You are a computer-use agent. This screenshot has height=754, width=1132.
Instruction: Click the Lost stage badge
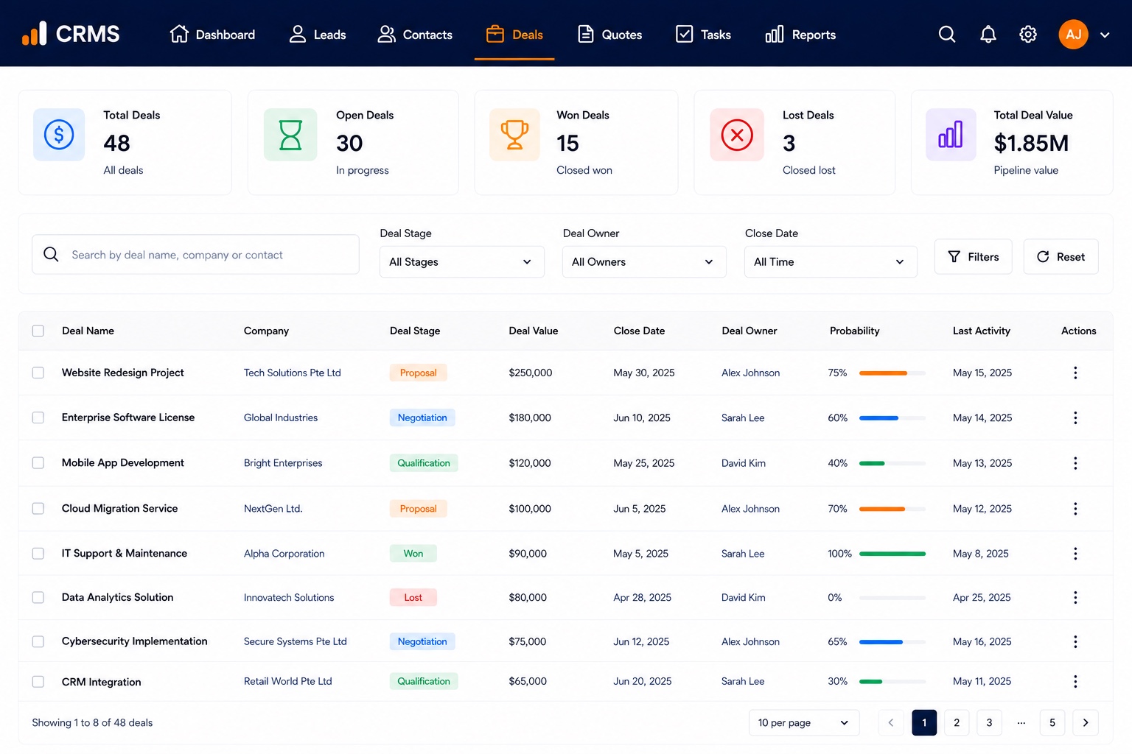pyautogui.click(x=413, y=597)
